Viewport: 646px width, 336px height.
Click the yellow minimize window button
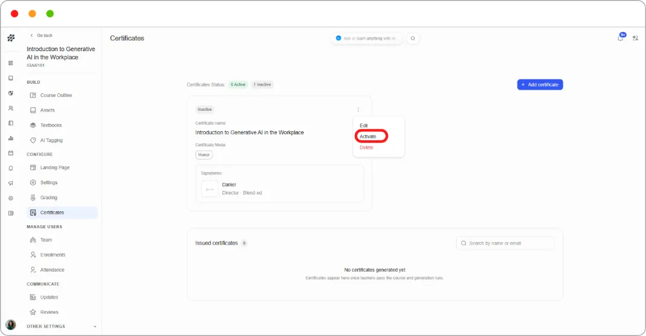pyautogui.click(x=32, y=14)
